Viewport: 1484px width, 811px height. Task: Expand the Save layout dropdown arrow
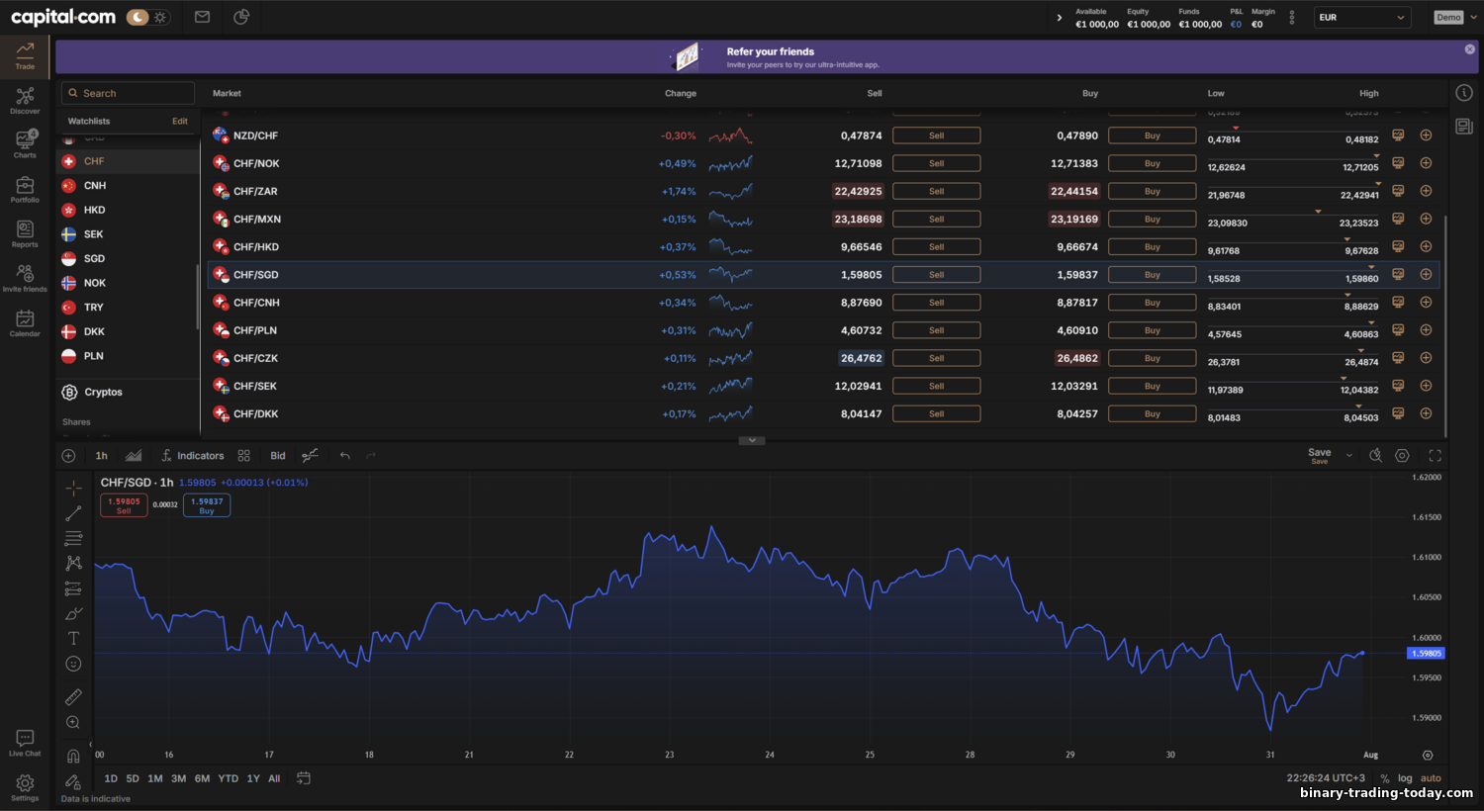(1349, 456)
